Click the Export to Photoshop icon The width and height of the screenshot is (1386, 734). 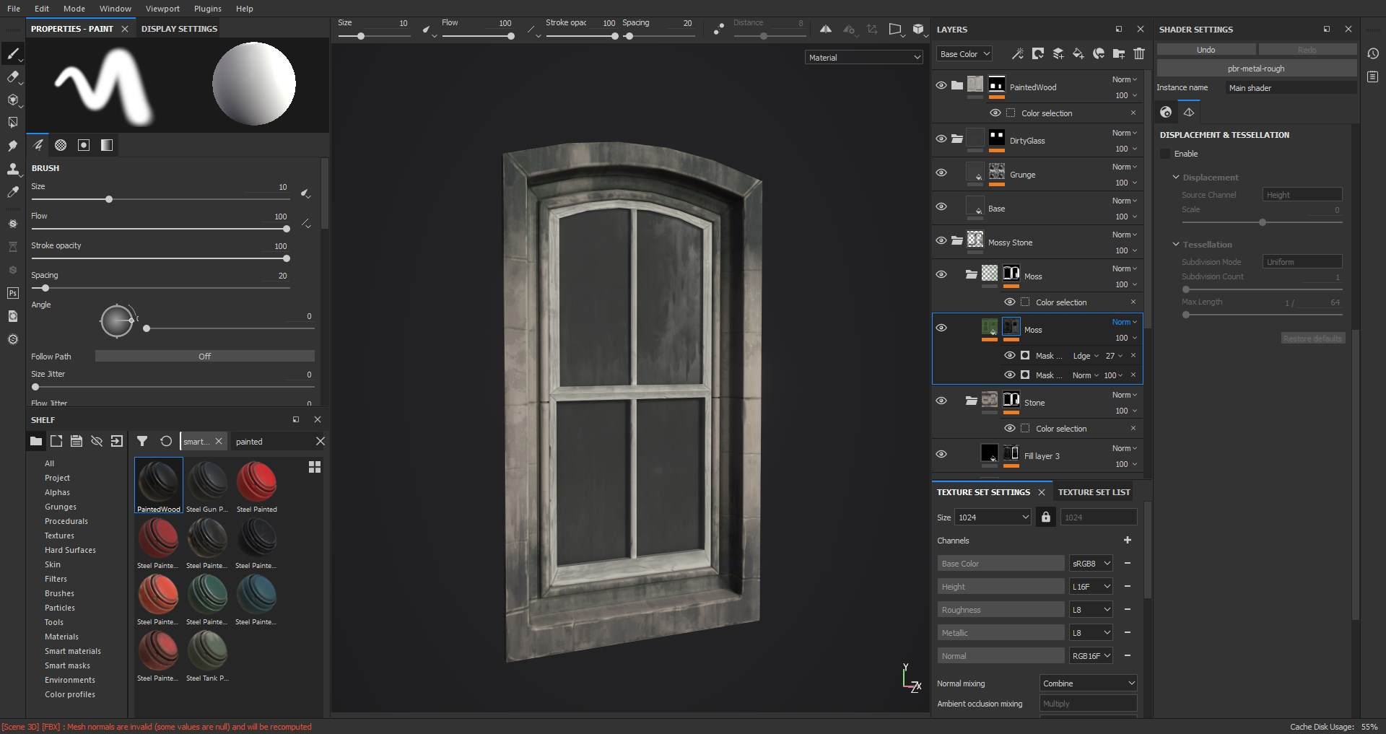[12, 293]
